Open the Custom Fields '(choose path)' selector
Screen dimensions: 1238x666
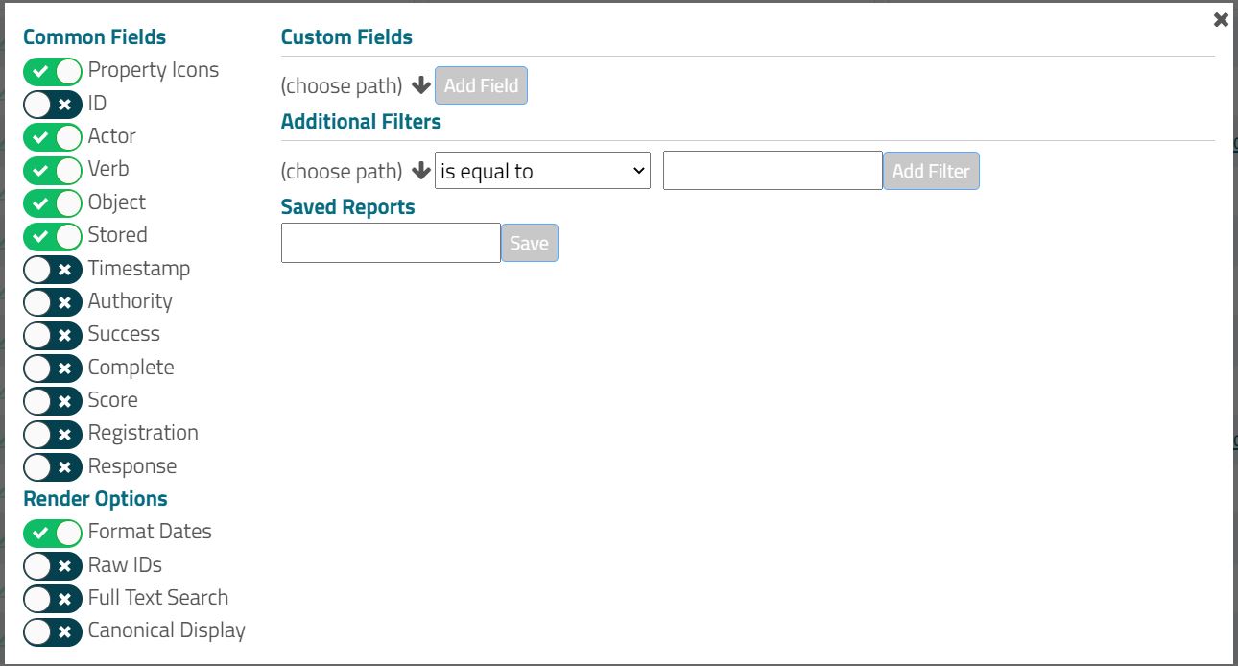tap(341, 85)
